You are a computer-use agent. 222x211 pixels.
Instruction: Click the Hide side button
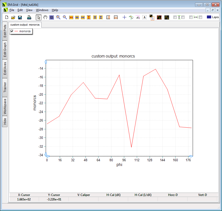click(5, 122)
